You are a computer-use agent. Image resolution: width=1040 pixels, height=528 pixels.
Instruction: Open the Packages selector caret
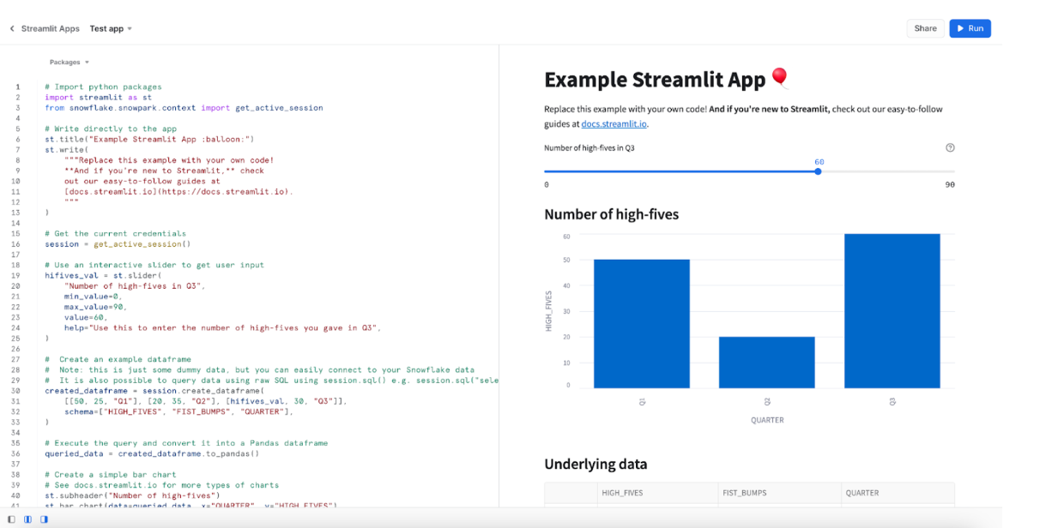[x=87, y=62]
